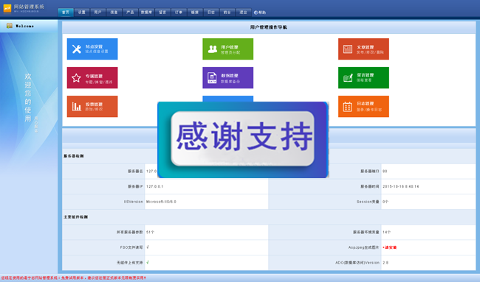Open the green 留言管理 message tile
The image size is (480, 282).
coord(363,77)
